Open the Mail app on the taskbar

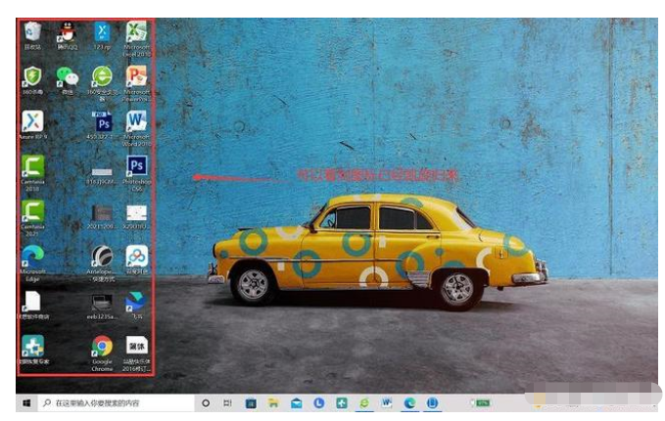pyautogui.click(x=296, y=402)
